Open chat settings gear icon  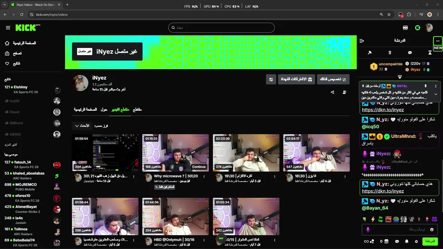tap(416, 241)
